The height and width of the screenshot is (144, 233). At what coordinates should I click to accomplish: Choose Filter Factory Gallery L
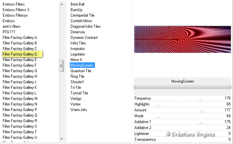click(x=20, y=93)
